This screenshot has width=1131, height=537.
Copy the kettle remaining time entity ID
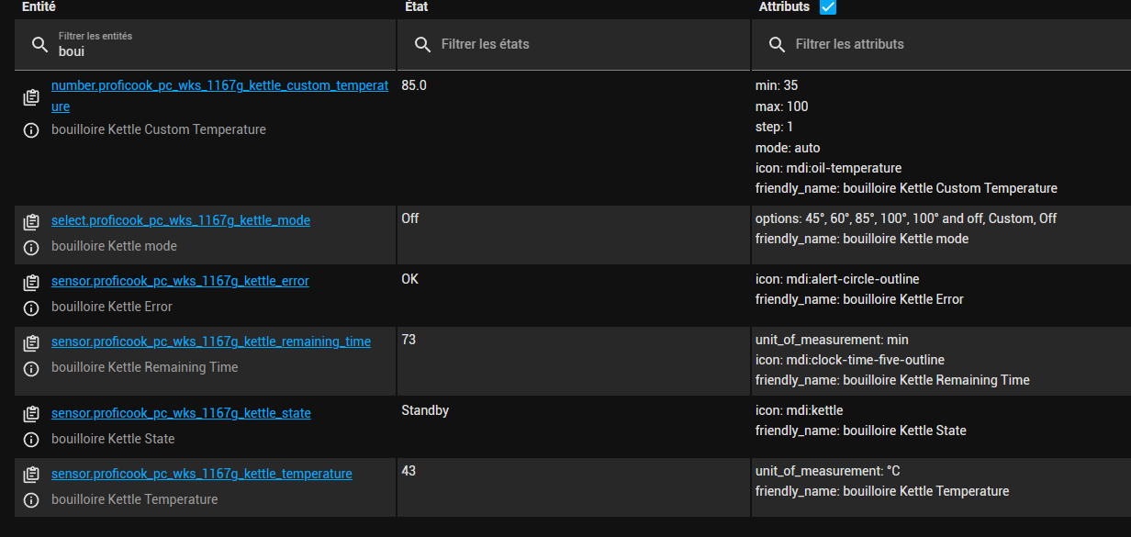31,342
